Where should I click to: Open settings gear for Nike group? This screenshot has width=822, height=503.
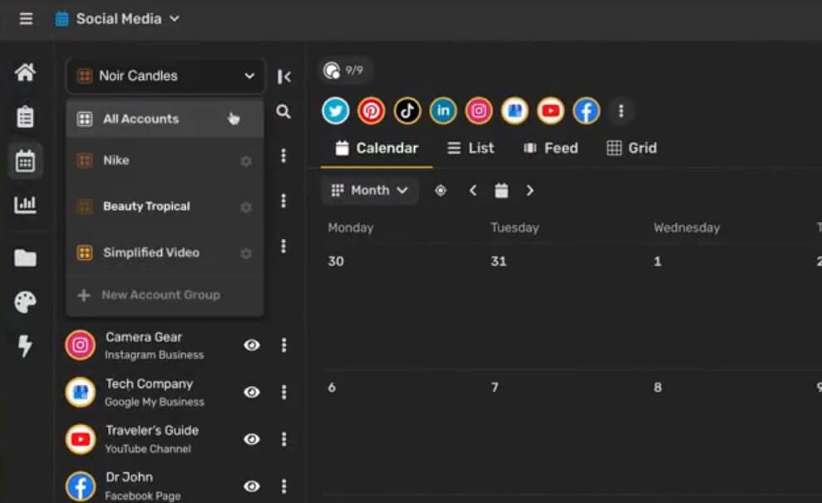pyautogui.click(x=246, y=161)
